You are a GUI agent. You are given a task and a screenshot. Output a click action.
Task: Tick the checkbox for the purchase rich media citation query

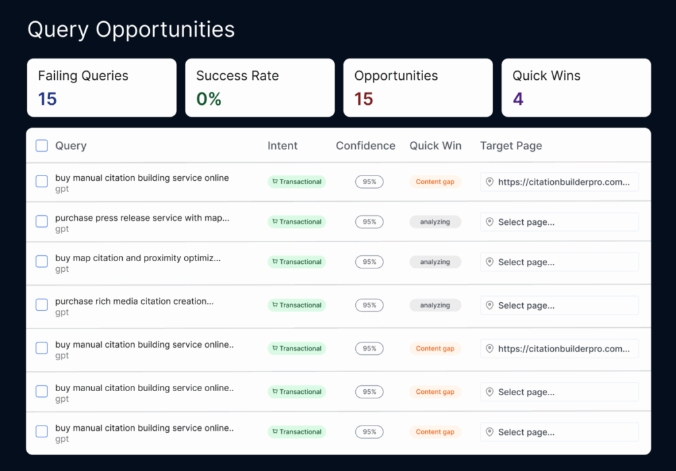[x=42, y=305]
